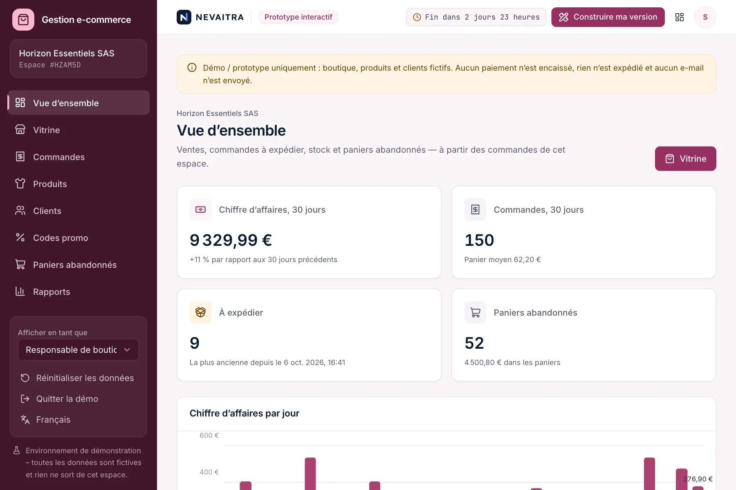
Task: Open the user avatar "S"
Action: 705,17
